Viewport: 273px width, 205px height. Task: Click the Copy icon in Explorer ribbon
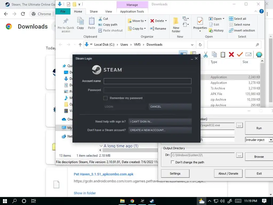80,23
